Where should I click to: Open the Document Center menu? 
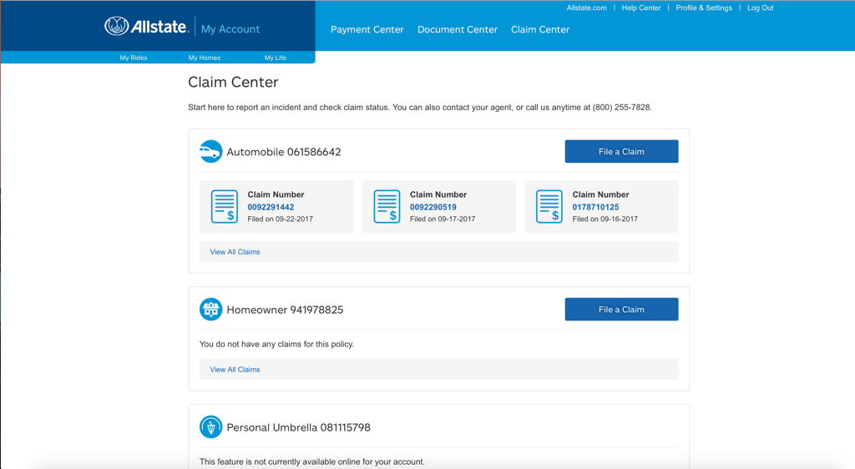pyautogui.click(x=458, y=29)
